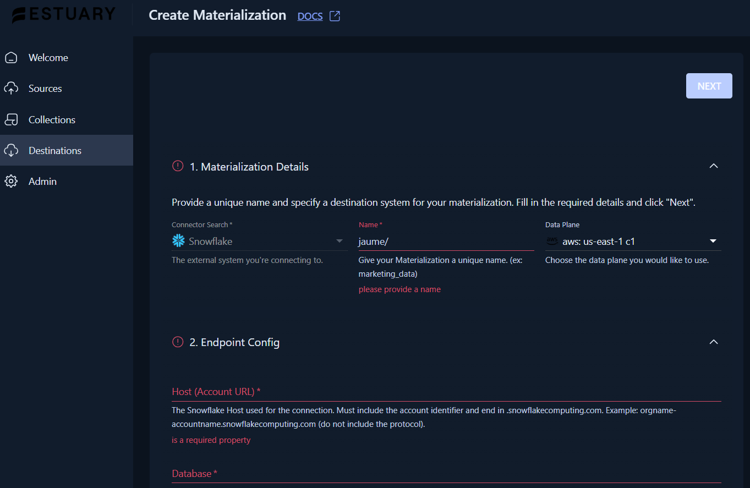
Task: Click the external-link icon beside DOCS
Action: point(335,16)
